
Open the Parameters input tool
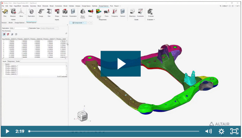click(x=73, y=13)
